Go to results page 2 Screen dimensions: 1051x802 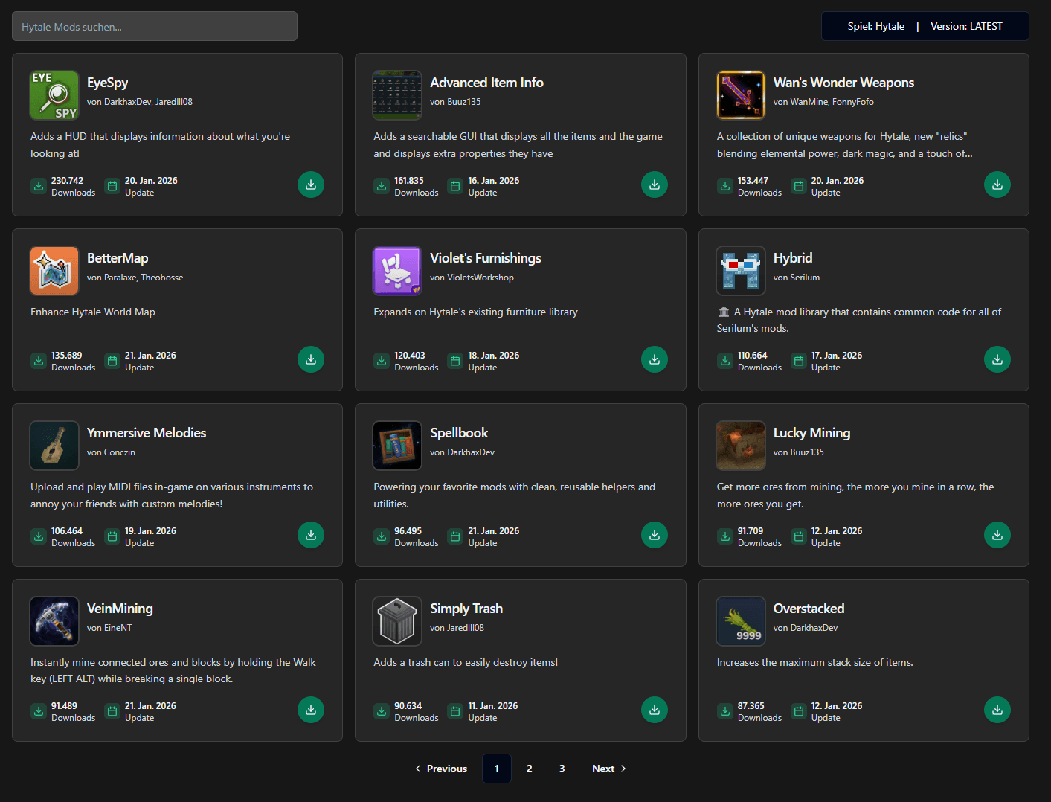pos(529,769)
